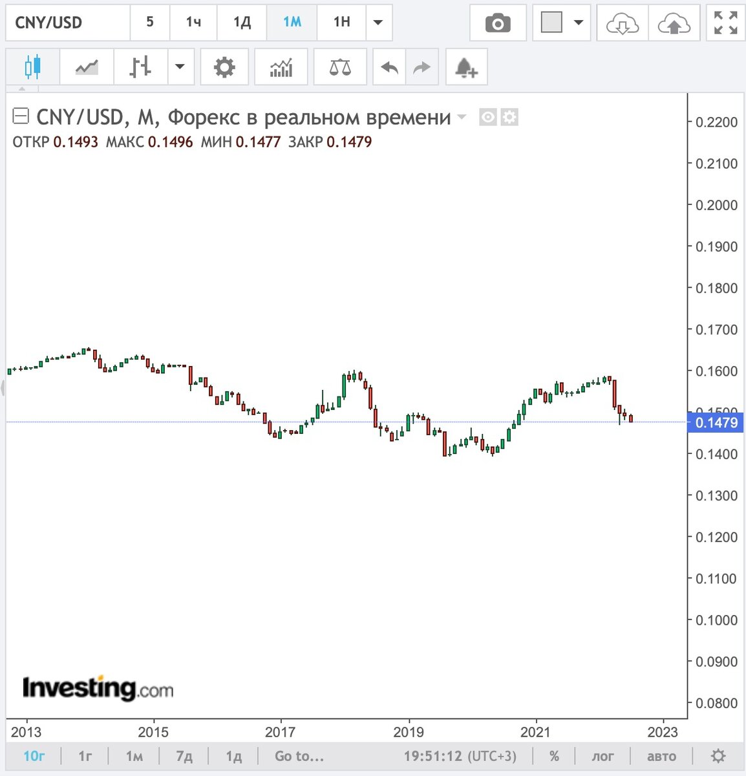746x776 pixels.
Task: Undo last action with back arrow
Action: (x=389, y=67)
